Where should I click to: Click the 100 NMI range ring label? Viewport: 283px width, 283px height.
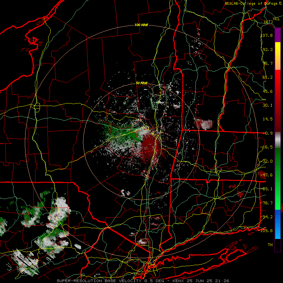click(x=141, y=25)
